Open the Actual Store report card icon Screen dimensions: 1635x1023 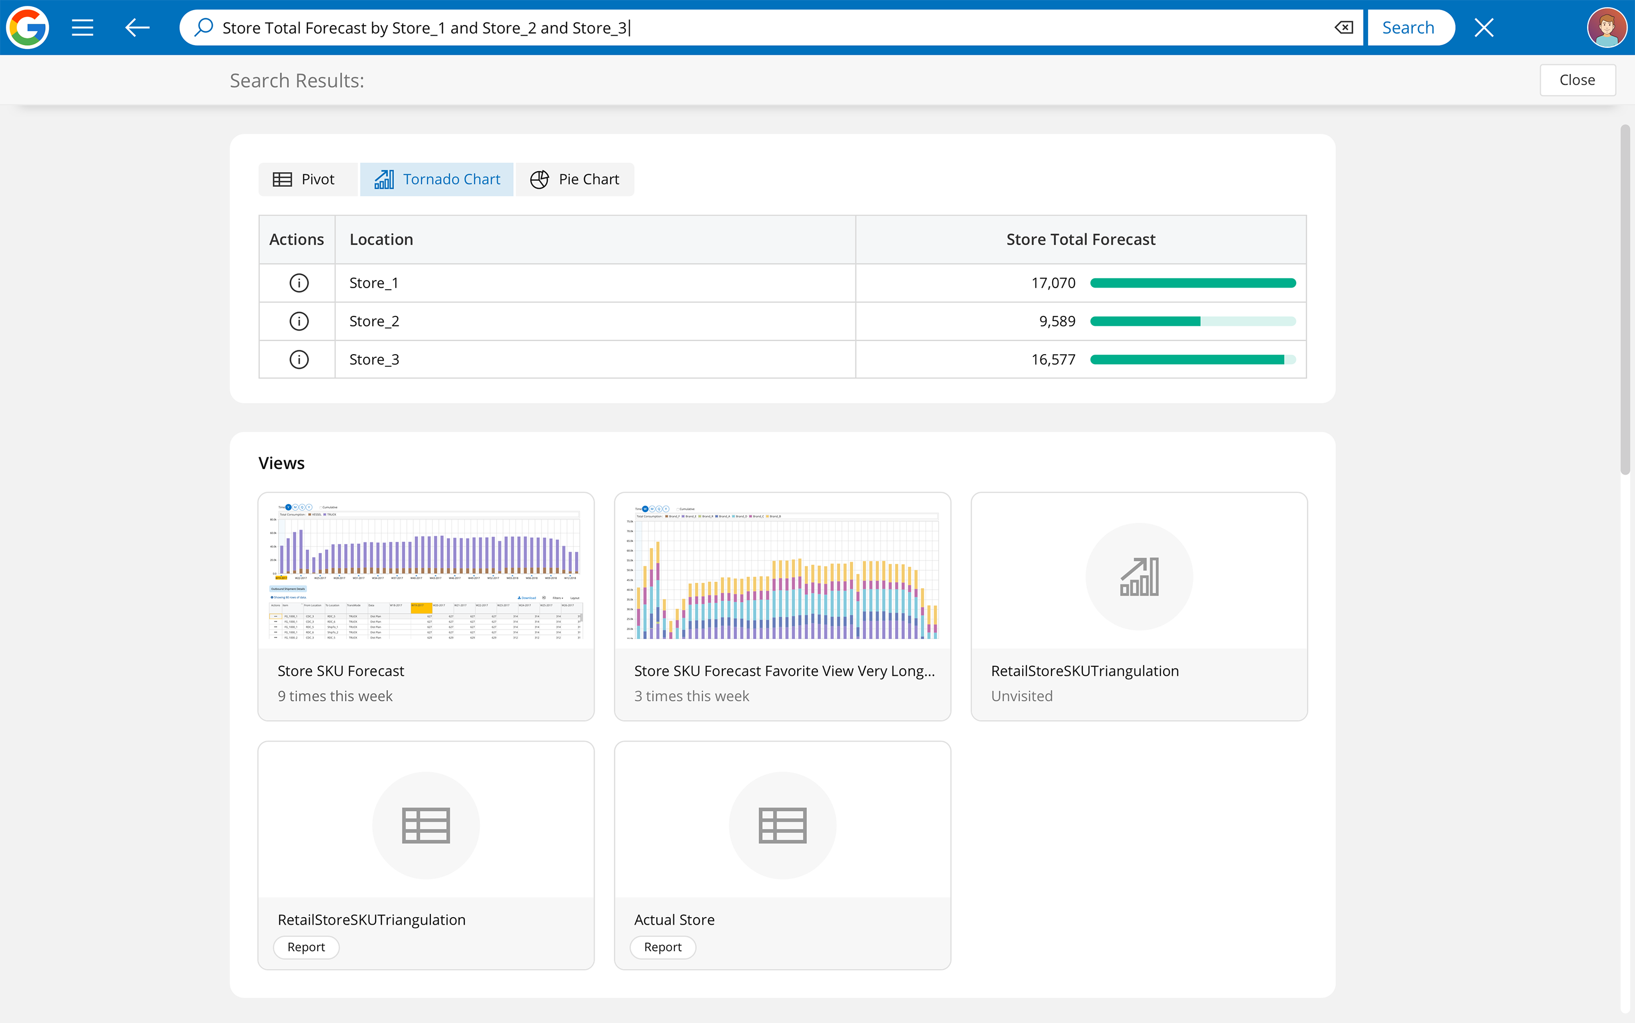782,825
